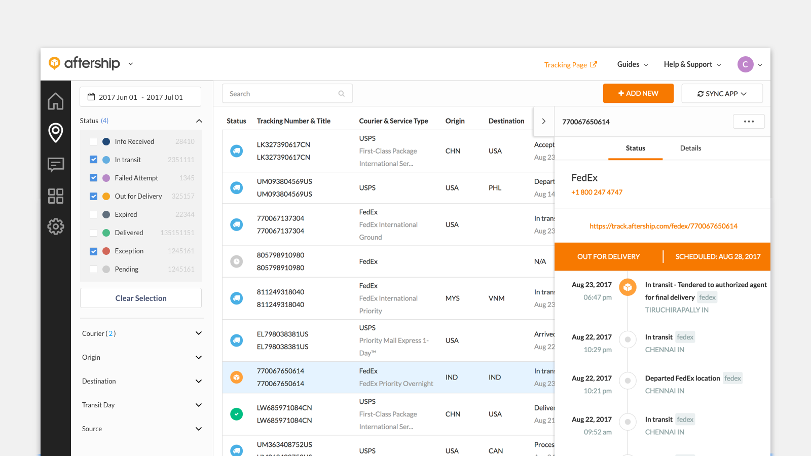Image resolution: width=811 pixels, height=456 pixels.
Task: Open the Home dashboard sidebar icon
Action: (56, 101)
